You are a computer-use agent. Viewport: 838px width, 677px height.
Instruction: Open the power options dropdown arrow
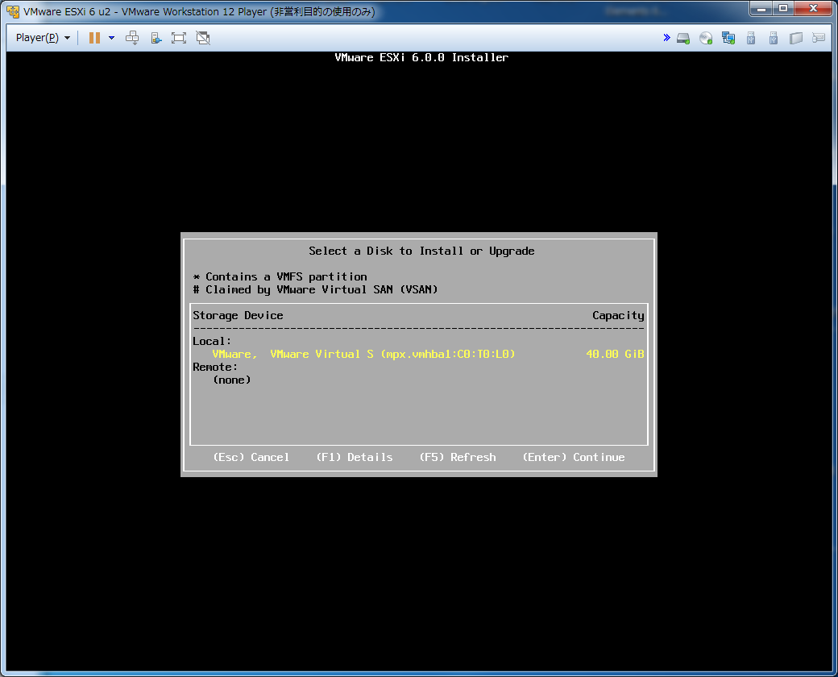[111, 37]
